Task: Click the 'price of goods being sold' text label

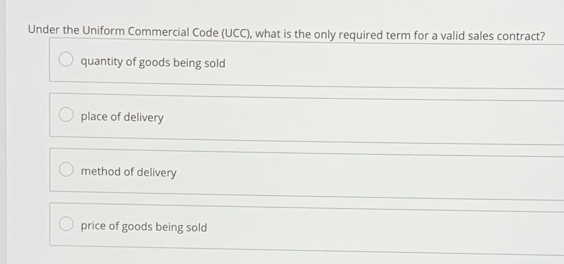Action: tap(144, 226)
